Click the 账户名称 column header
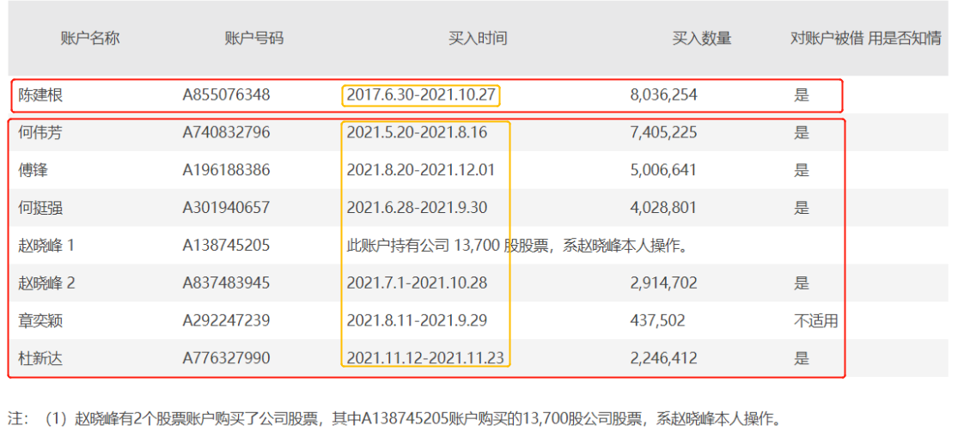The width and height of the screenshot is (964, 438). coord(90,38)
